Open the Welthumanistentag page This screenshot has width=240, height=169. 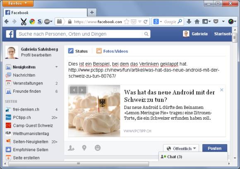tap(31, 134)
